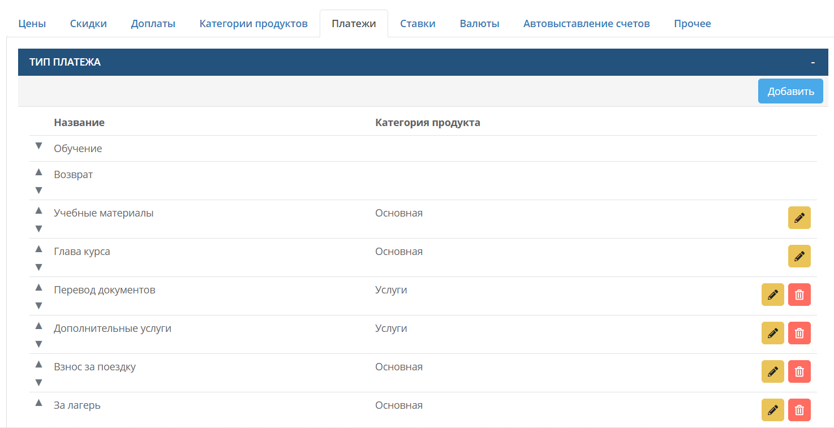Move Дополнительные услуги row down
This screenshot has width=834, height=428.
click(38, 344)
